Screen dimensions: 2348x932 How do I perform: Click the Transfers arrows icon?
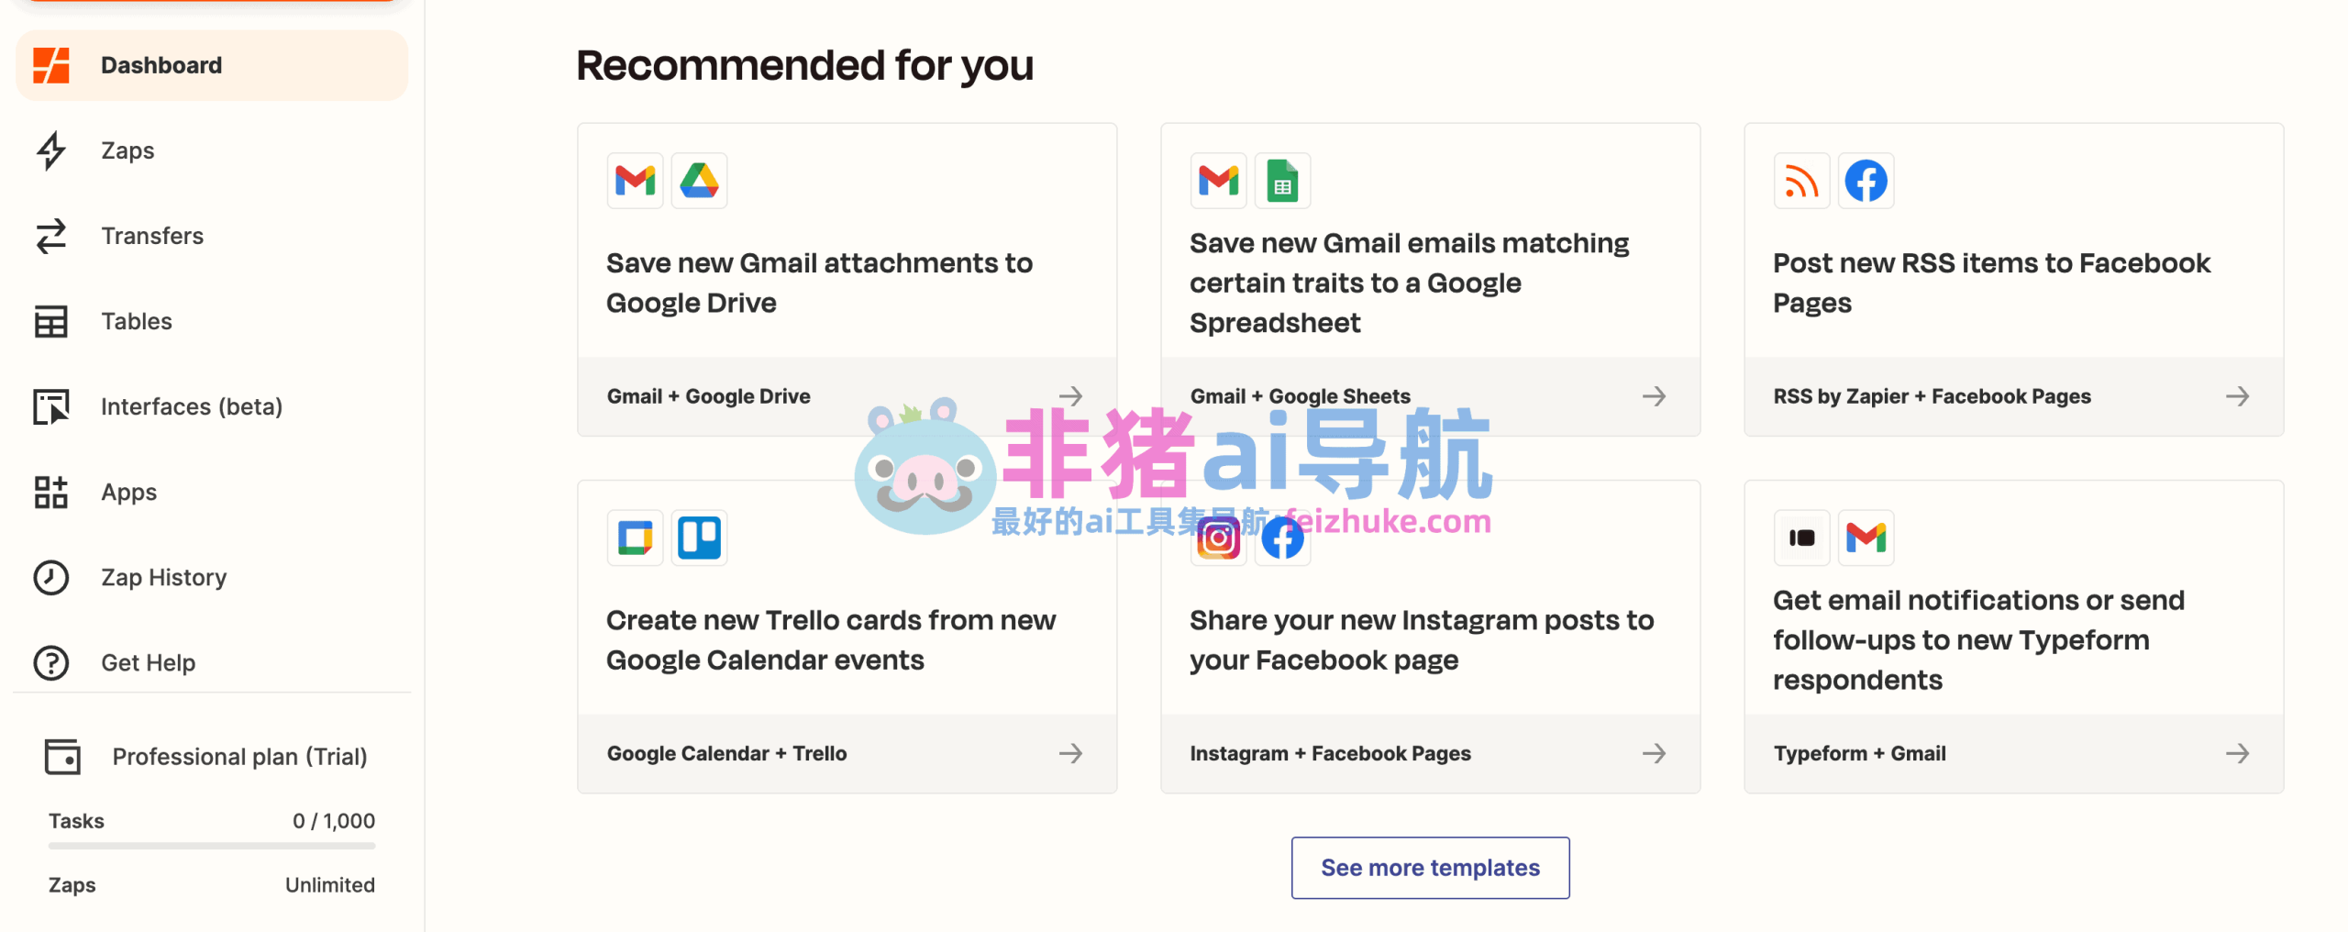[x=51, y=236]
